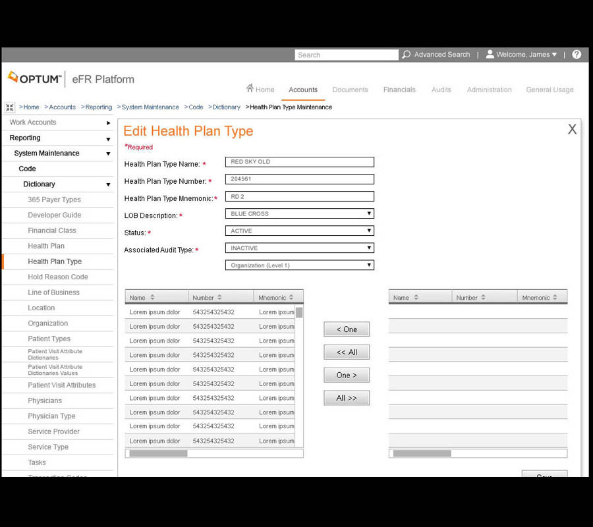Open the Administration tab
This screenshot has height=527, width=593.
pyautogui.click(x=489, y=90)
